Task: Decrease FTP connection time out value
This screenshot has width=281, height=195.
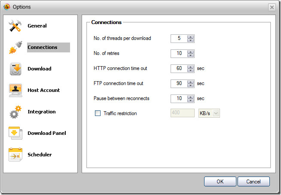Action: coord(190,85)
